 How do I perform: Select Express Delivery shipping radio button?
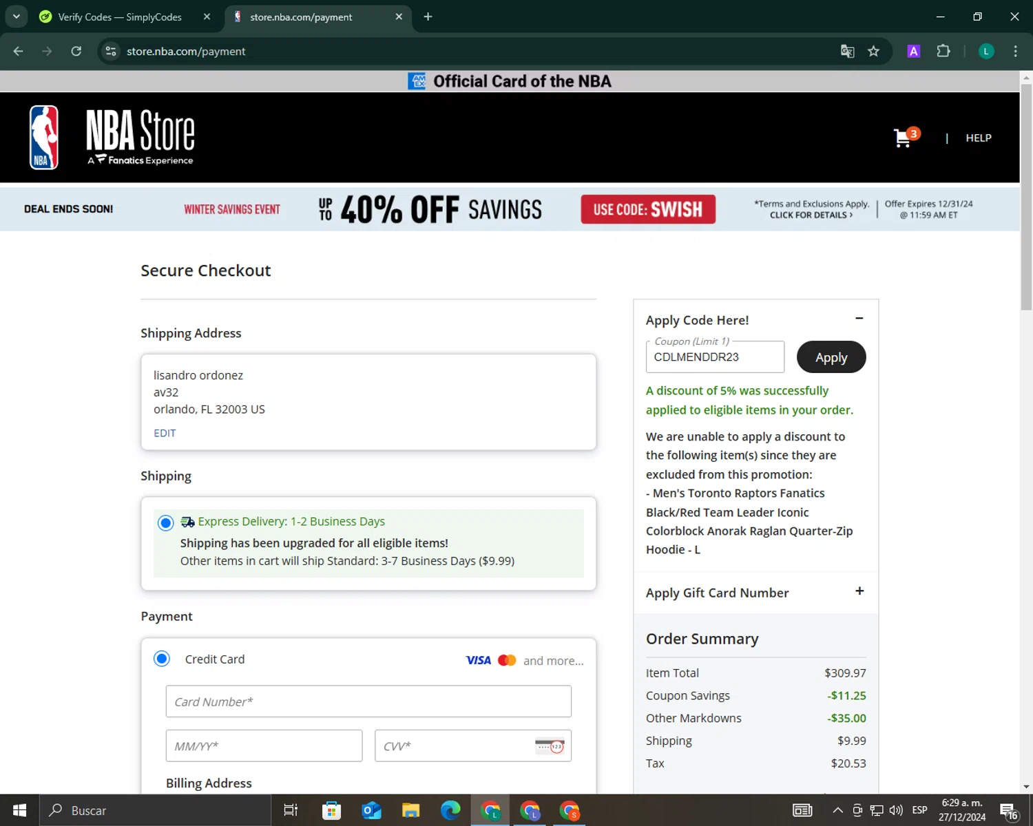click(x=165, y=522)
